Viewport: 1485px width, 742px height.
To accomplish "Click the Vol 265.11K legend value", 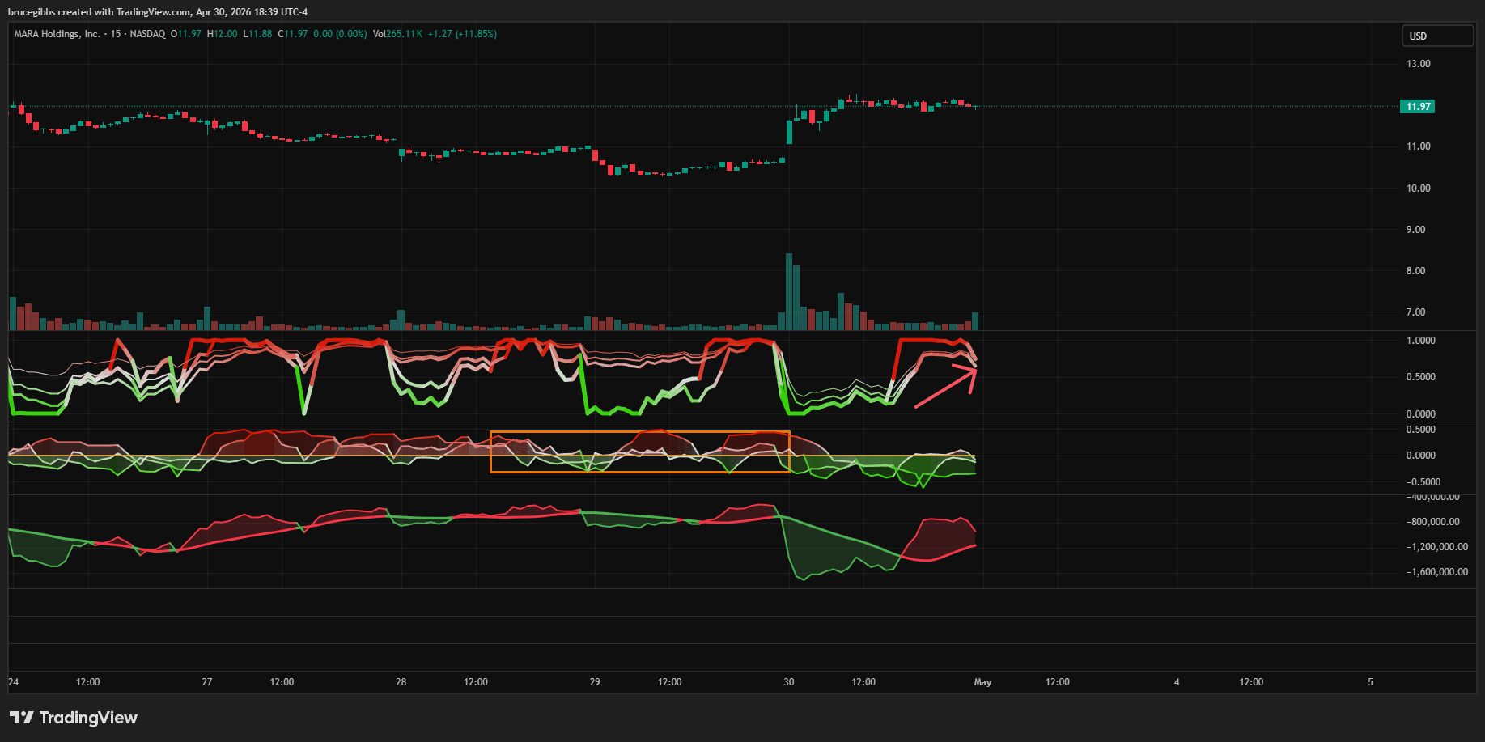I will click(x=397, y=34).
